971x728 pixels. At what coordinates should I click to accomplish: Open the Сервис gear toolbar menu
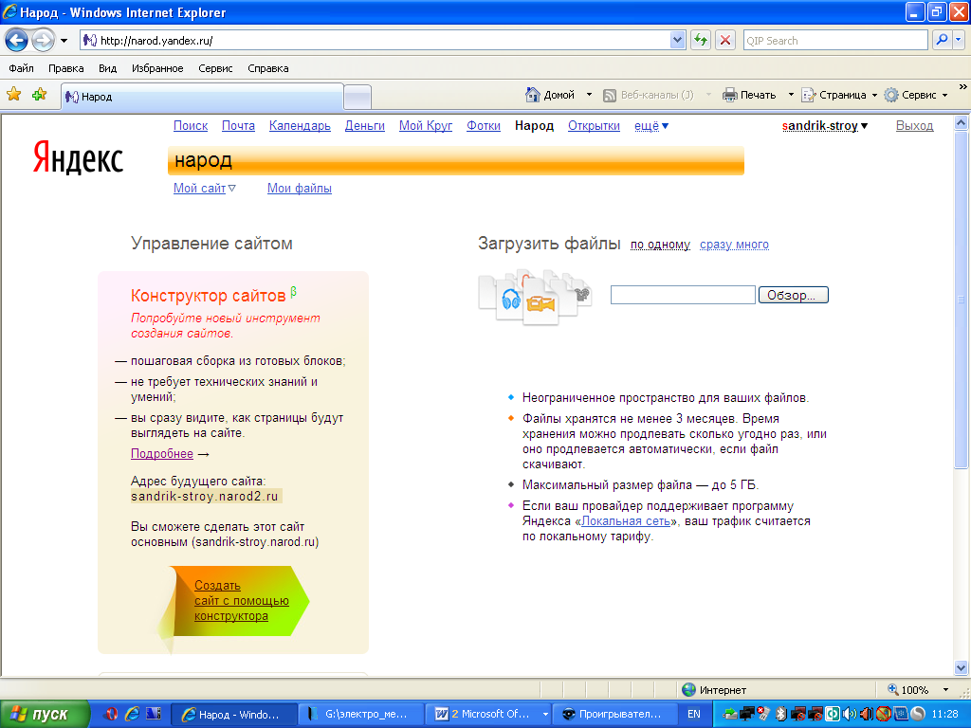916,95
